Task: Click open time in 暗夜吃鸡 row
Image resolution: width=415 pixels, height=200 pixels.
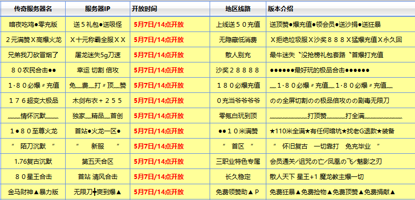Action: coord(159,25)
